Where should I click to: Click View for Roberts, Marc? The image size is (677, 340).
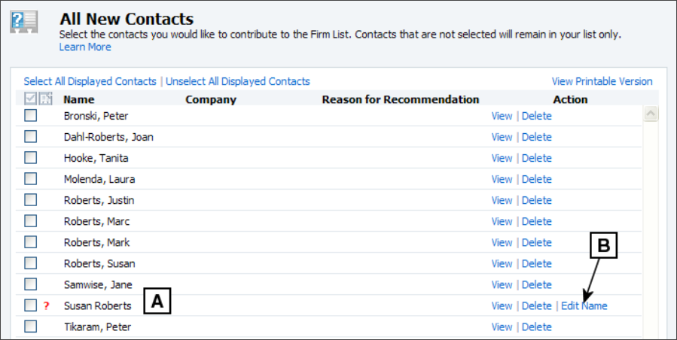tap(502, 222)
